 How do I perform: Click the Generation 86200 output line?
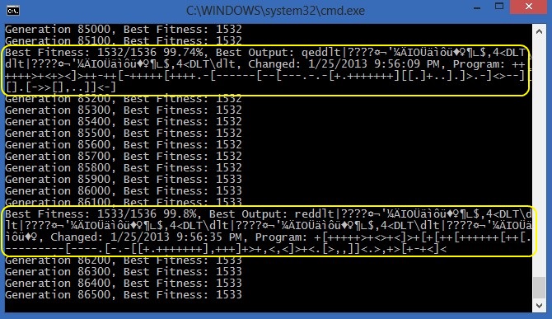pos(124,260)
